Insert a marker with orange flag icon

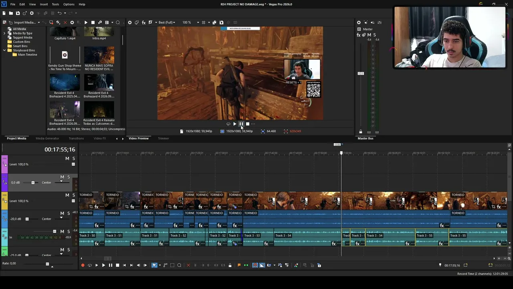click(239, 265)
